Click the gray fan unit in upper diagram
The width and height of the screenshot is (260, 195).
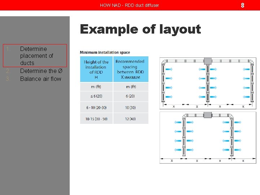point(208,61)
